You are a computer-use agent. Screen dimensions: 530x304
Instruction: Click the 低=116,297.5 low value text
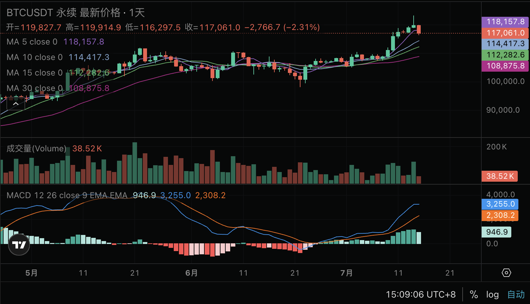pos(153,27)
